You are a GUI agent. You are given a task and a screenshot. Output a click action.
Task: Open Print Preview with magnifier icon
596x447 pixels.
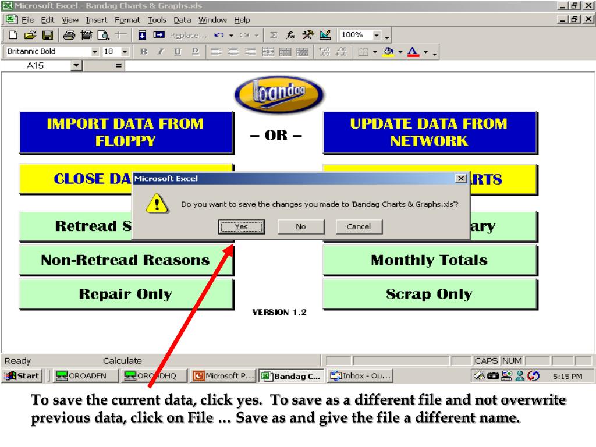[x=104, y=35]
